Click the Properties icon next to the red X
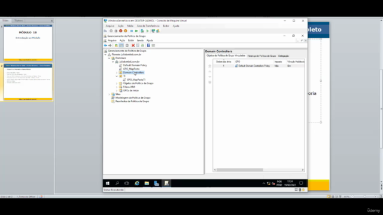Image resolution: width=383 pixels, height=215 pixels. pos(138,45)
